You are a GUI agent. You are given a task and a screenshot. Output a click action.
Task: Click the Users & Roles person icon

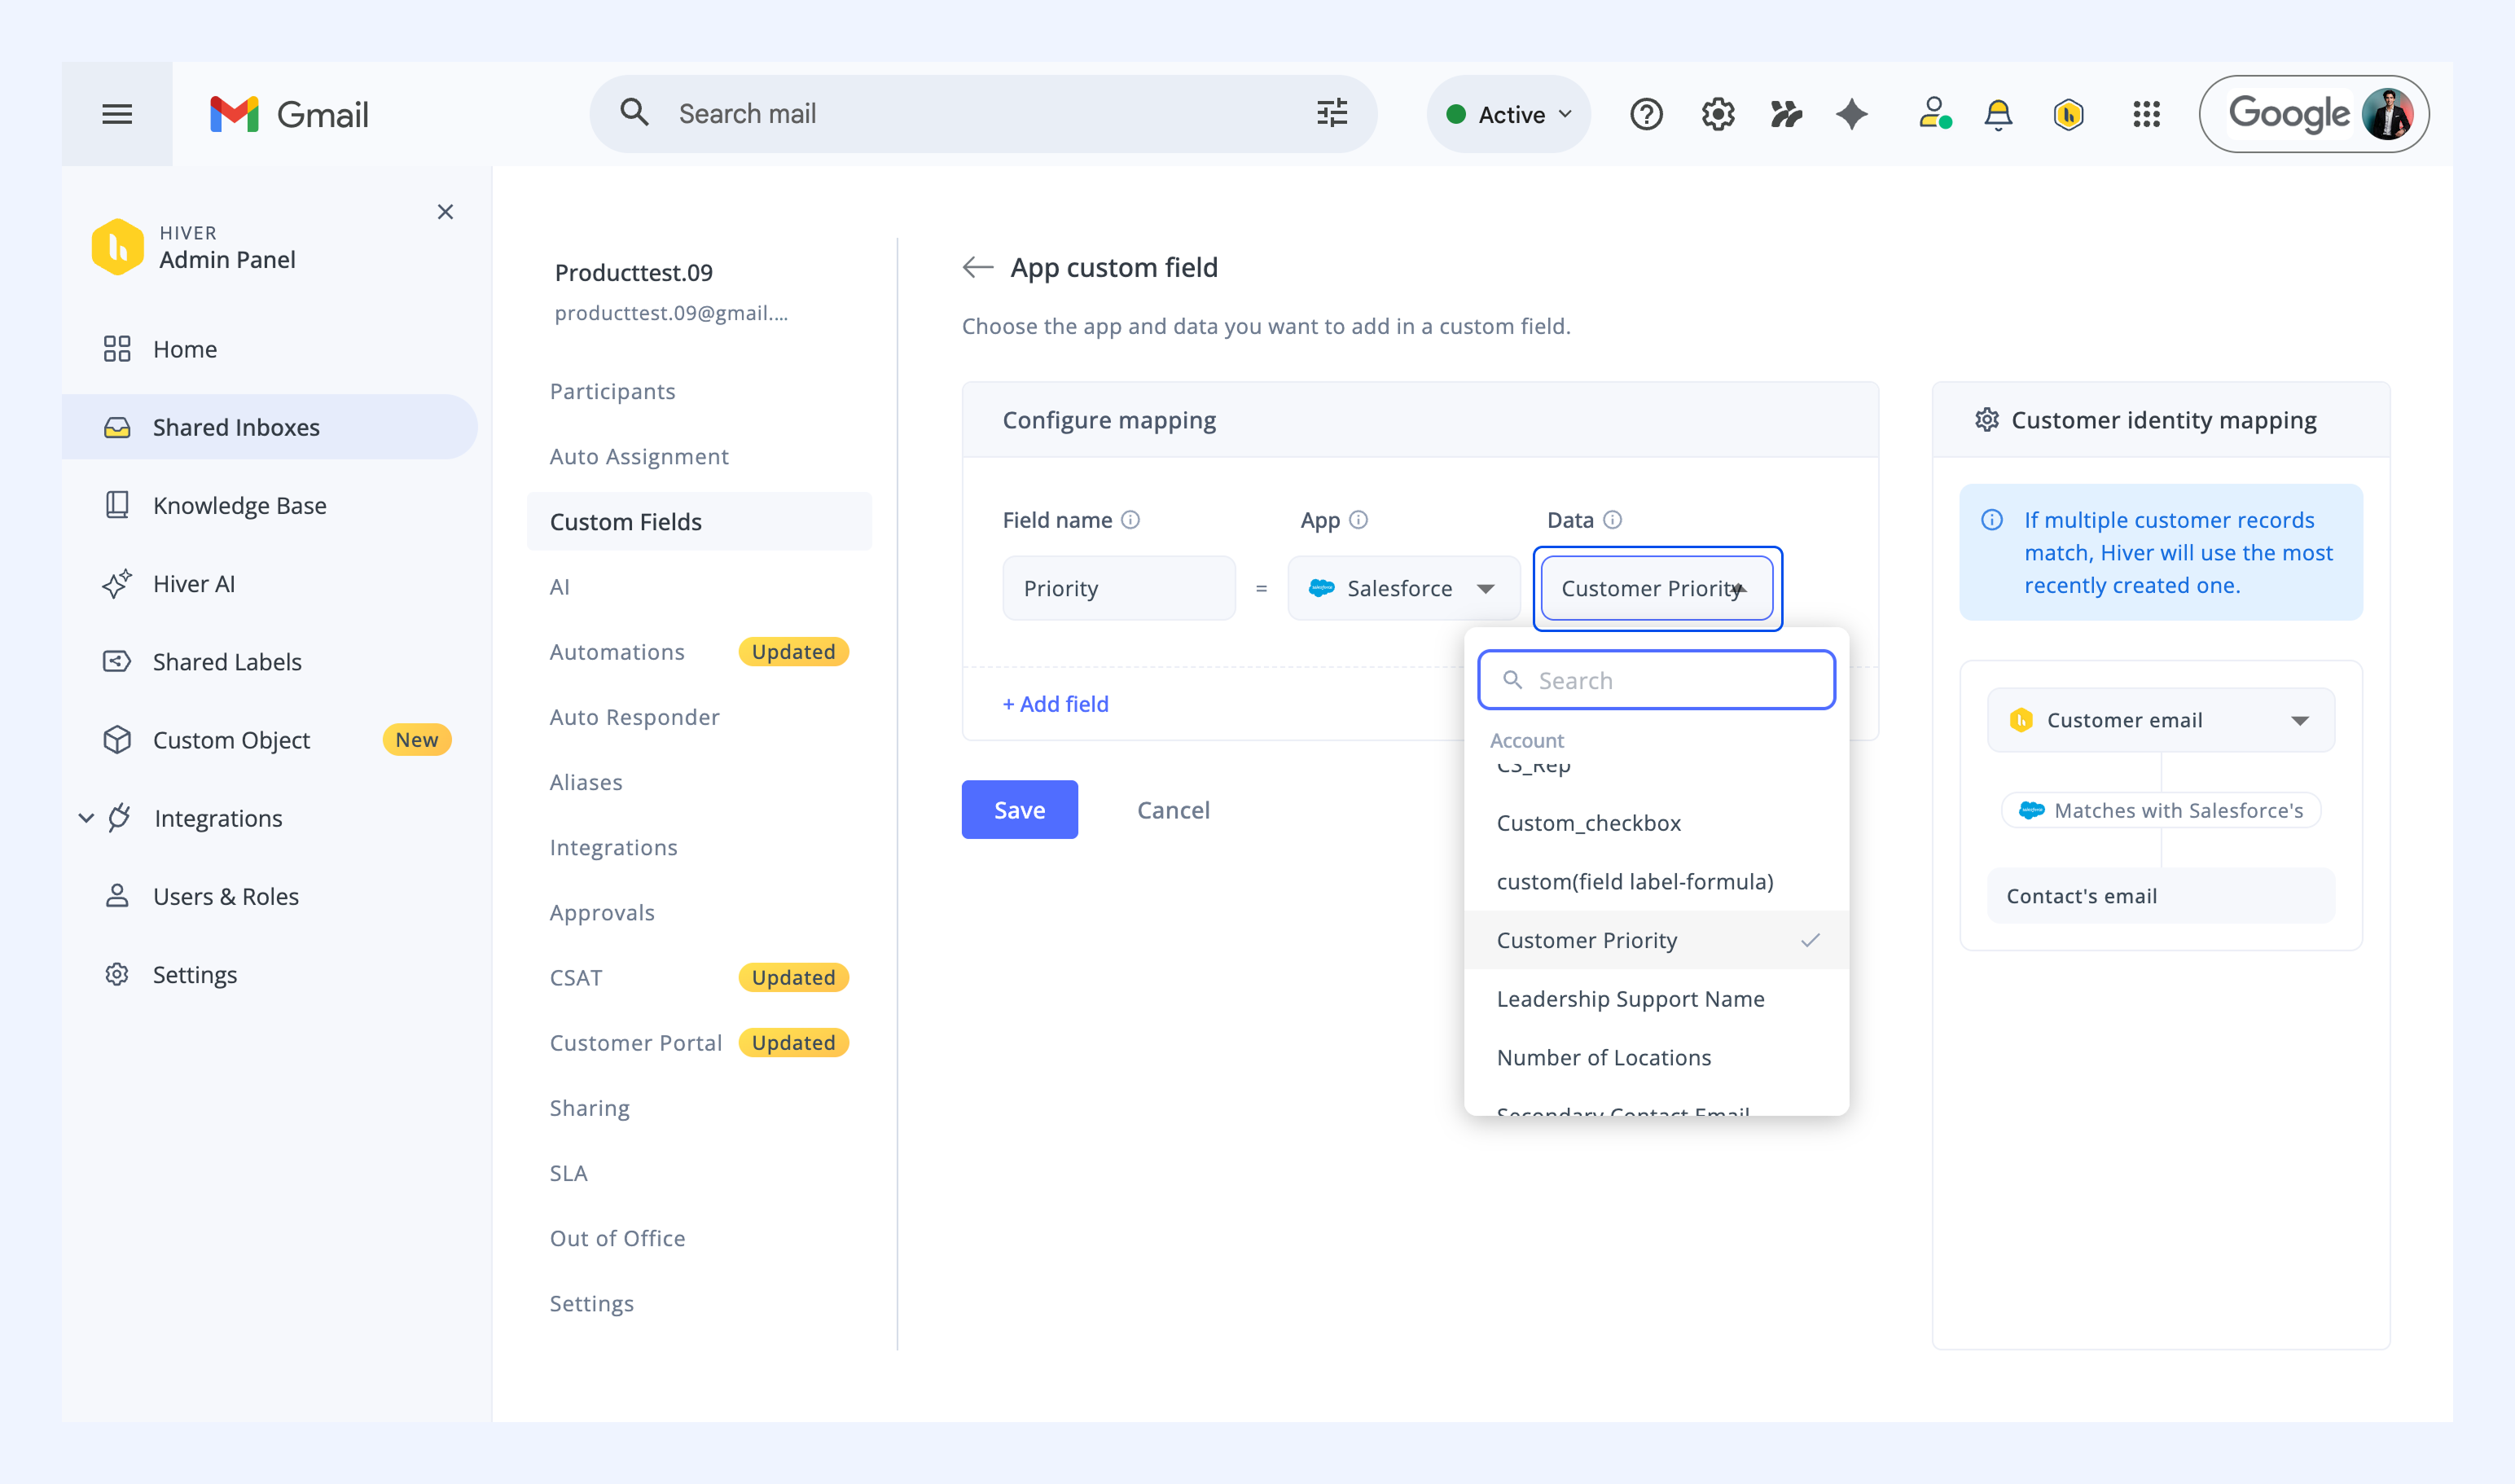(x=117, y=896)
